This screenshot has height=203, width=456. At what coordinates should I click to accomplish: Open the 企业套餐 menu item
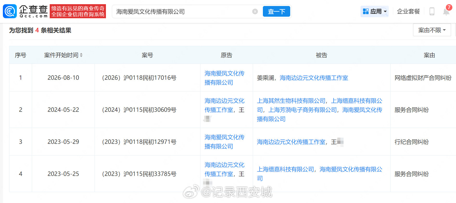[408, 11]
